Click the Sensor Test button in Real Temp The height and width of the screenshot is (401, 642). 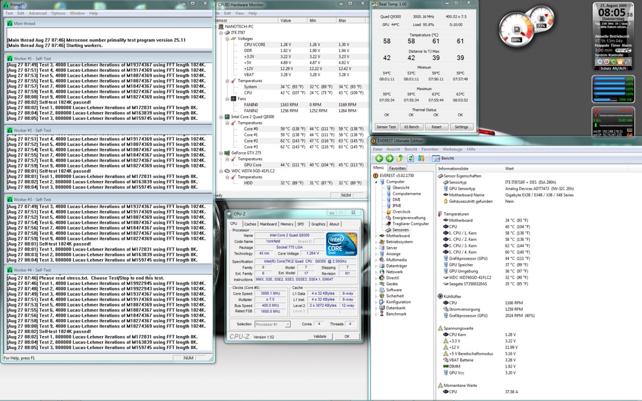click(x=386, y=127)
